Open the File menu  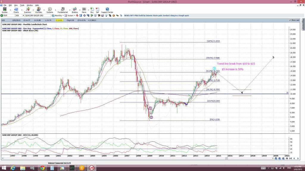tap(5, 5)
